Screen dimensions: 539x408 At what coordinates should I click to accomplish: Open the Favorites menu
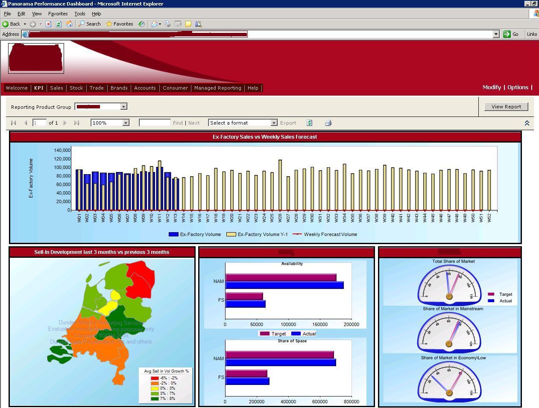58,14
